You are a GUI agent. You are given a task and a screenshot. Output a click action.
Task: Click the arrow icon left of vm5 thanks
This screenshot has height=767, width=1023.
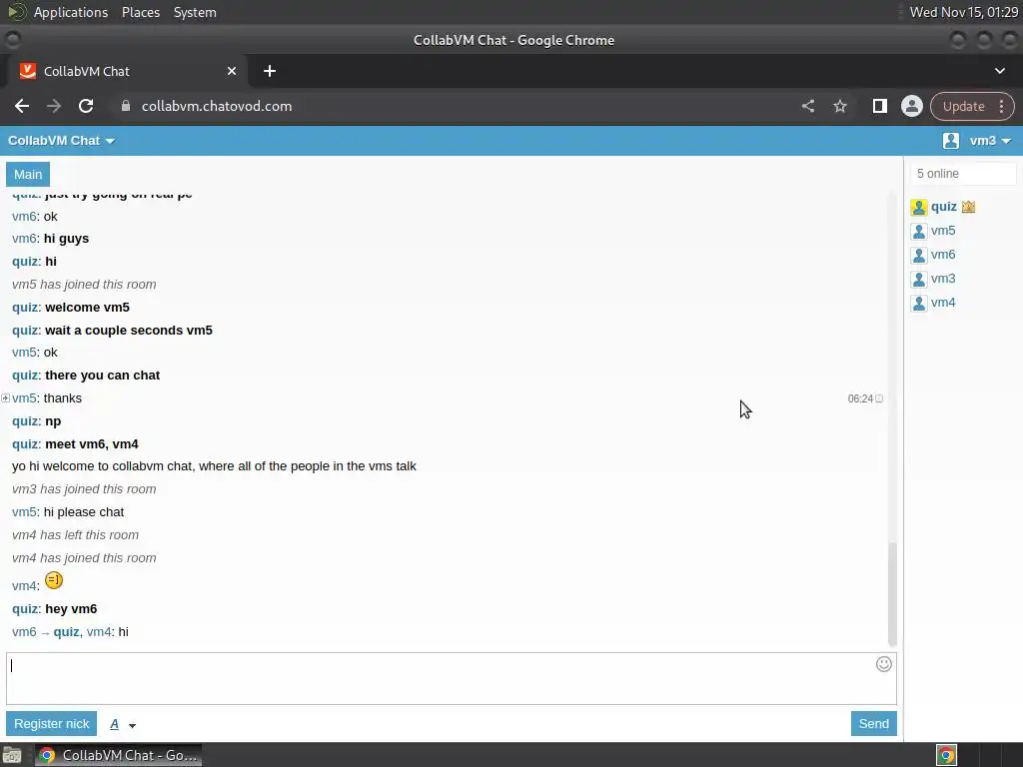click(5, 397)
